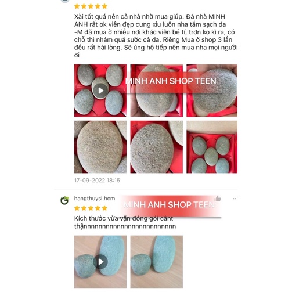Open third top-row photo of large stone

coord(212,91)
